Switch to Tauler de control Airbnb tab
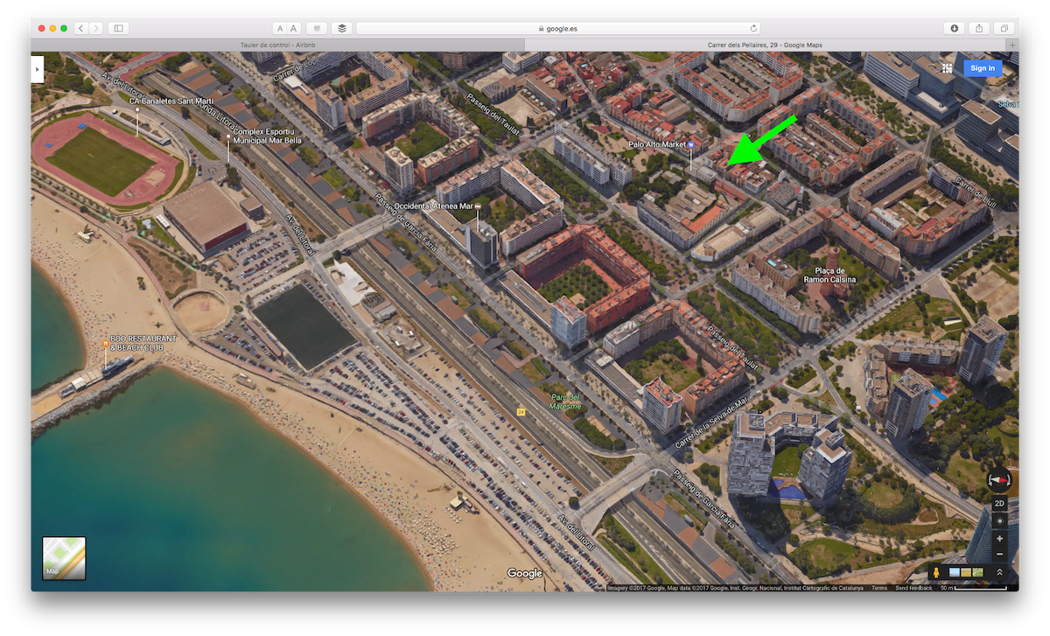 [277, 45]
